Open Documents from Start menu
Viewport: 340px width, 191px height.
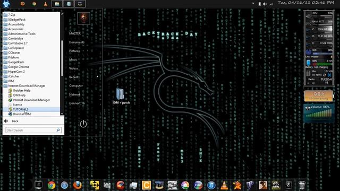[76, 42]
